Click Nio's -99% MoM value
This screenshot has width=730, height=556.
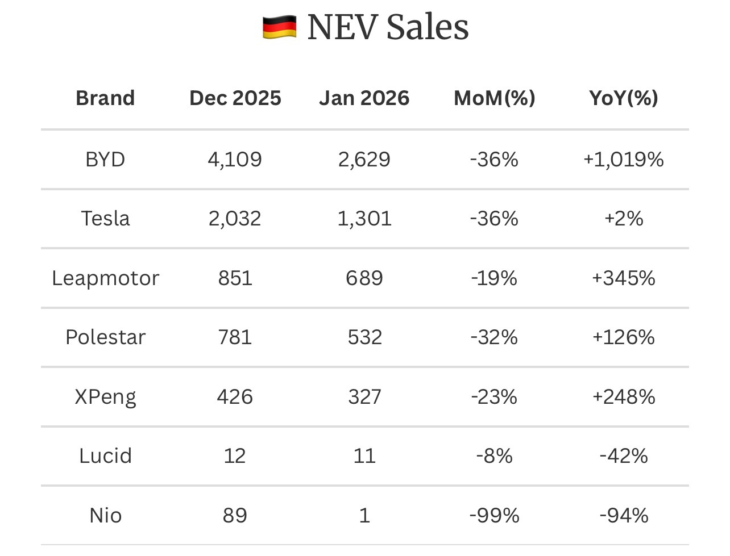coord(494,515)
